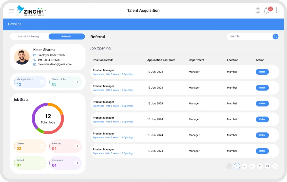This screenshot has width=287, height=182.
Task: Click the briefcase icon beside Employee Code
Action: [x=34, y=55]
